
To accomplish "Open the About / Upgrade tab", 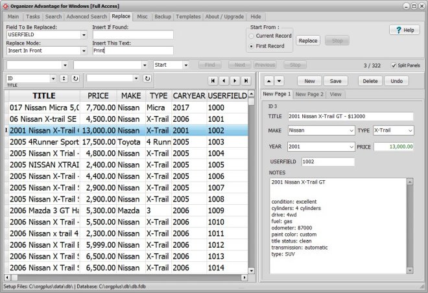I will click(224, 17).
